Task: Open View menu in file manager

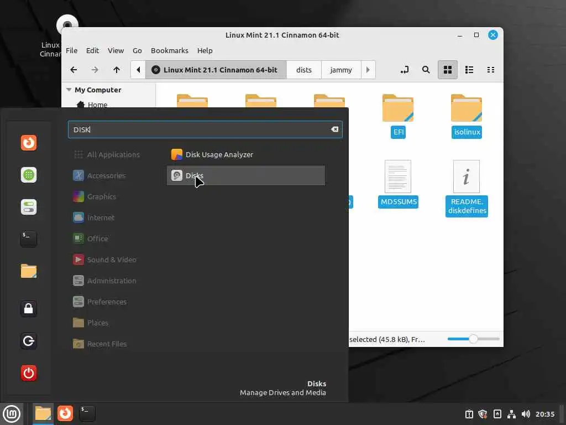Action: click(116, 50)
